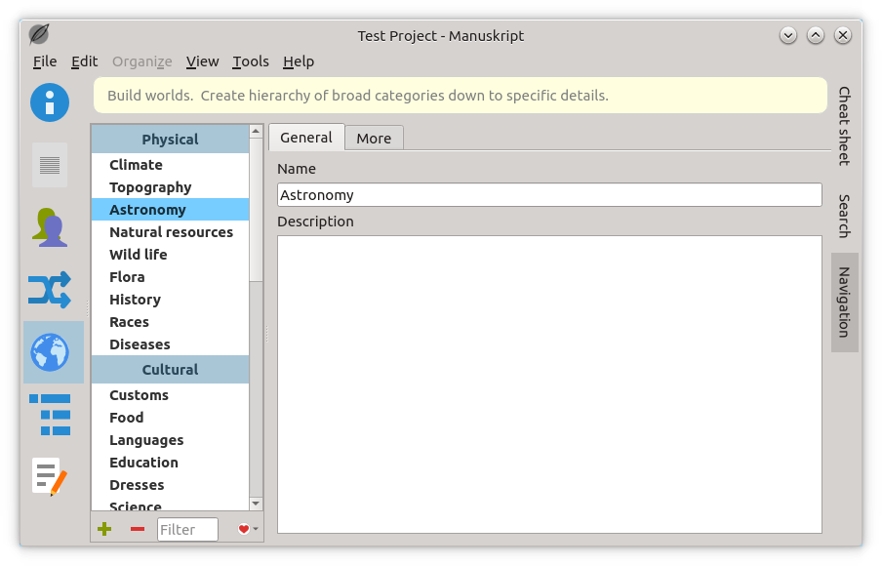882x566 pixels.
Task: Open the Editor pencil icon
Action: [x=50, y=477]
